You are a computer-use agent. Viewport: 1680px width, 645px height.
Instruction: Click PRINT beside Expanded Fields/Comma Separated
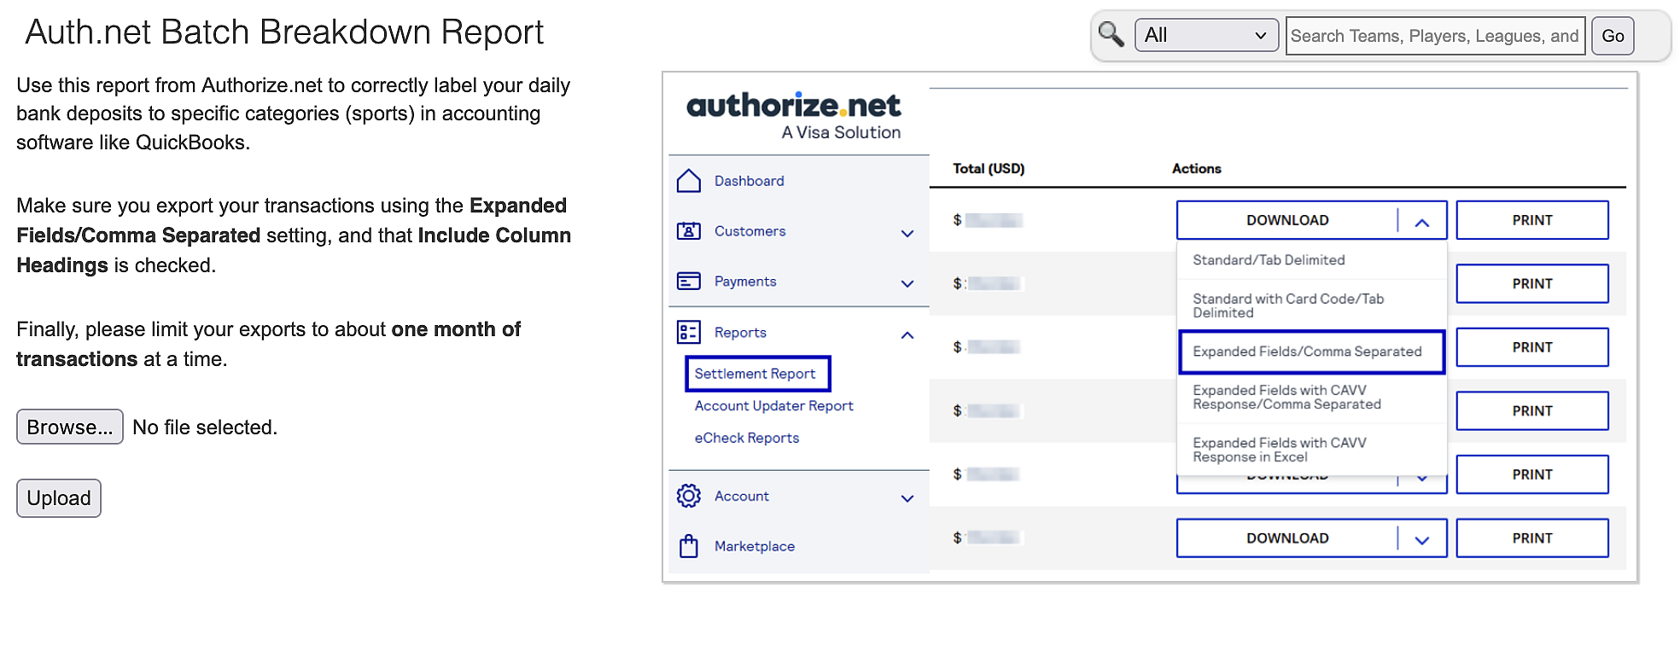1532,347
